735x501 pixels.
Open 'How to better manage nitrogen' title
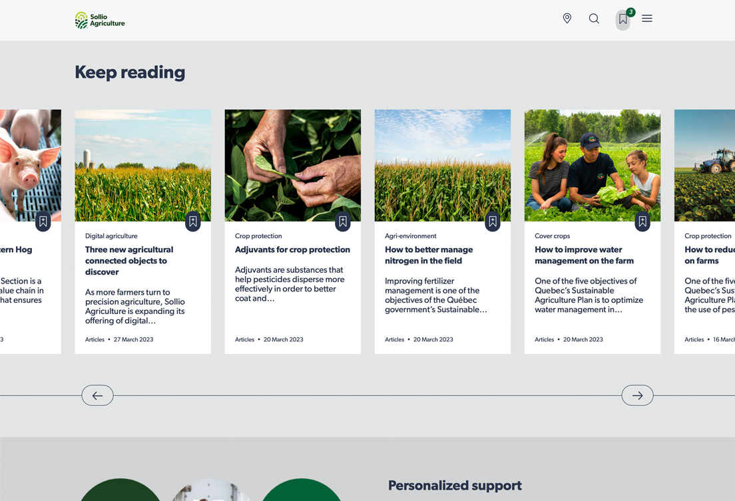click(429, 255)
